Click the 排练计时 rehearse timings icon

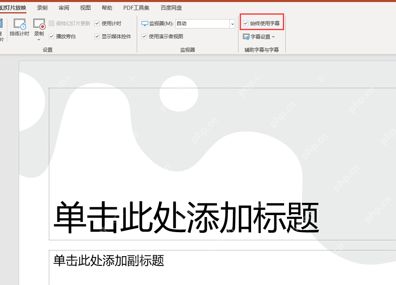20,24
